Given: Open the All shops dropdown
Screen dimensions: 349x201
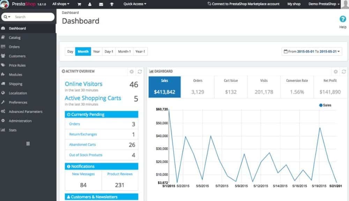Looking at the screenshot, I should pos(61,4).
